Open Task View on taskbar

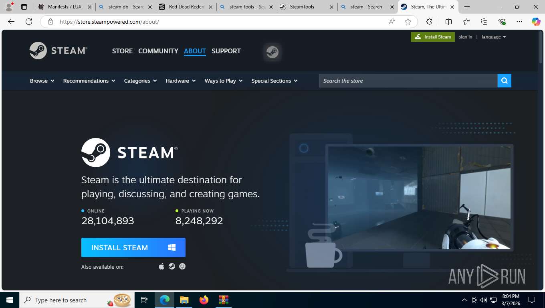point(144,300)
